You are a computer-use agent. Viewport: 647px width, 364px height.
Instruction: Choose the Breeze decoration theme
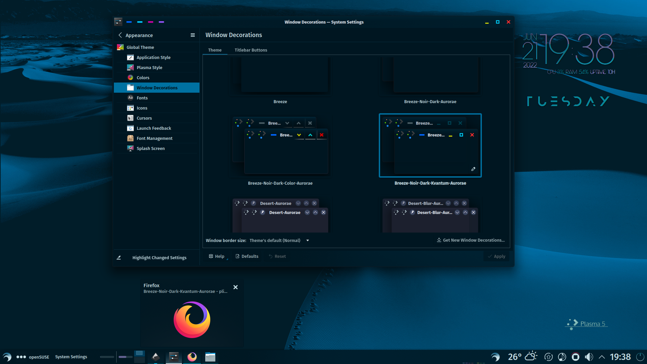click(x=280, y=81)
